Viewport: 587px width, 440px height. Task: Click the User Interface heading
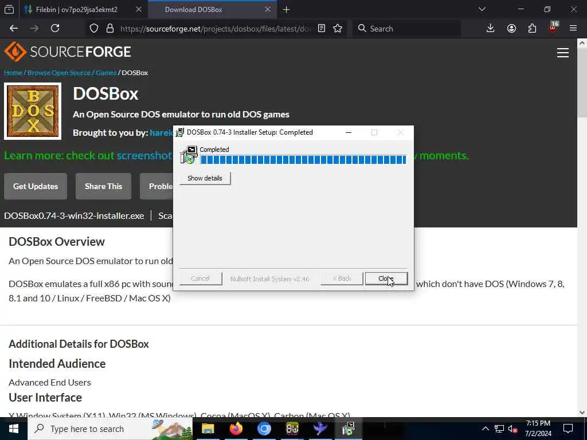(x=45, y=398)
